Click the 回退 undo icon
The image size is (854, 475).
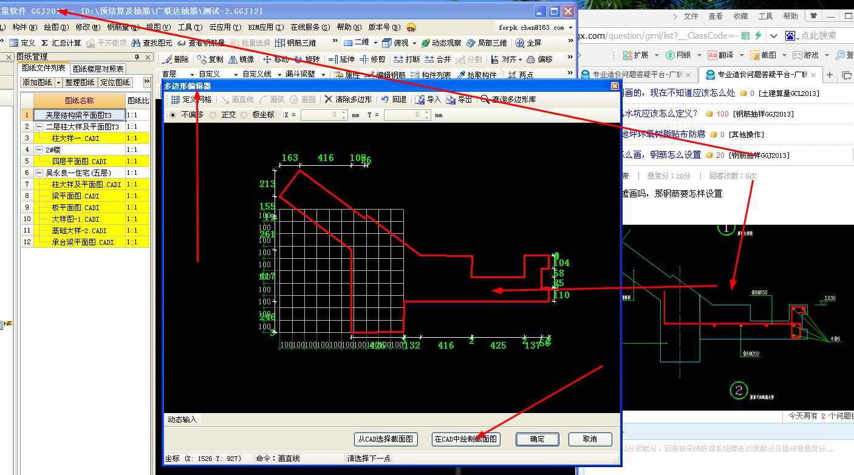pos(384,99)
